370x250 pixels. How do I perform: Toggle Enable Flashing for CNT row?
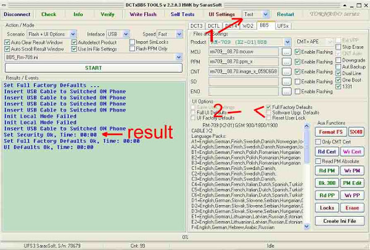coord(298,71)
